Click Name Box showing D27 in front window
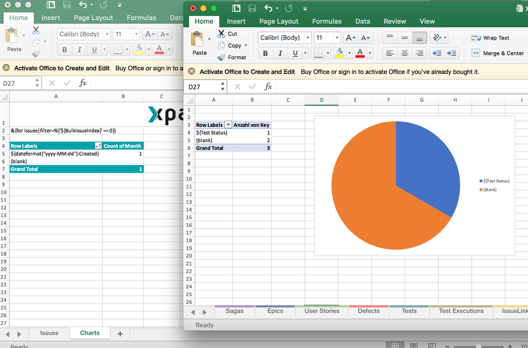 tap(202, 87)
